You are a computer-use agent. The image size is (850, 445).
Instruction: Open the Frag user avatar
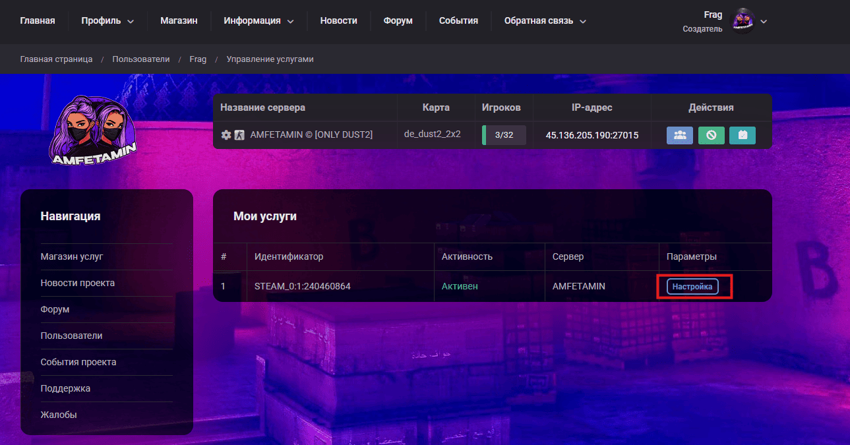pos(743,21)
